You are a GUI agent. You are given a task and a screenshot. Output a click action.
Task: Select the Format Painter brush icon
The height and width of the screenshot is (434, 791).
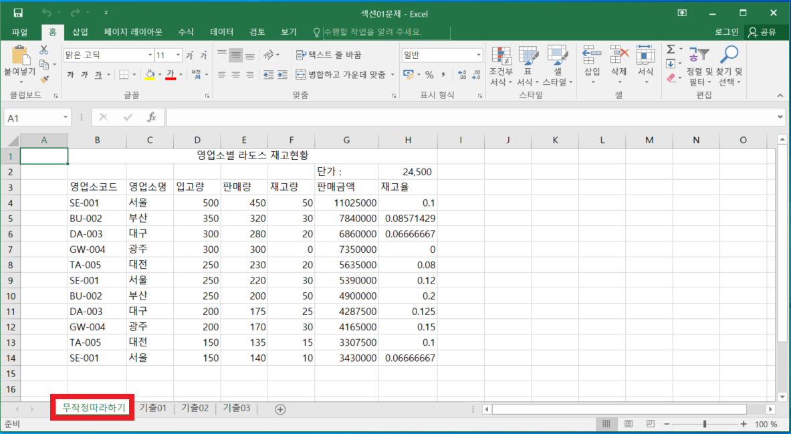[x=44, y=79]
